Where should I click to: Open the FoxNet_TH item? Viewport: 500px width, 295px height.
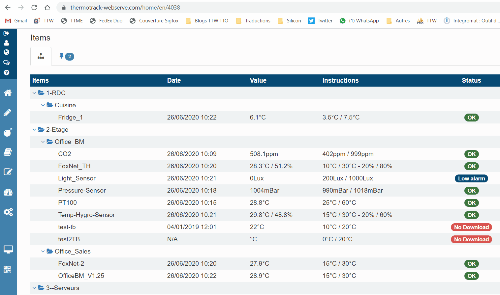click(74, 166)
